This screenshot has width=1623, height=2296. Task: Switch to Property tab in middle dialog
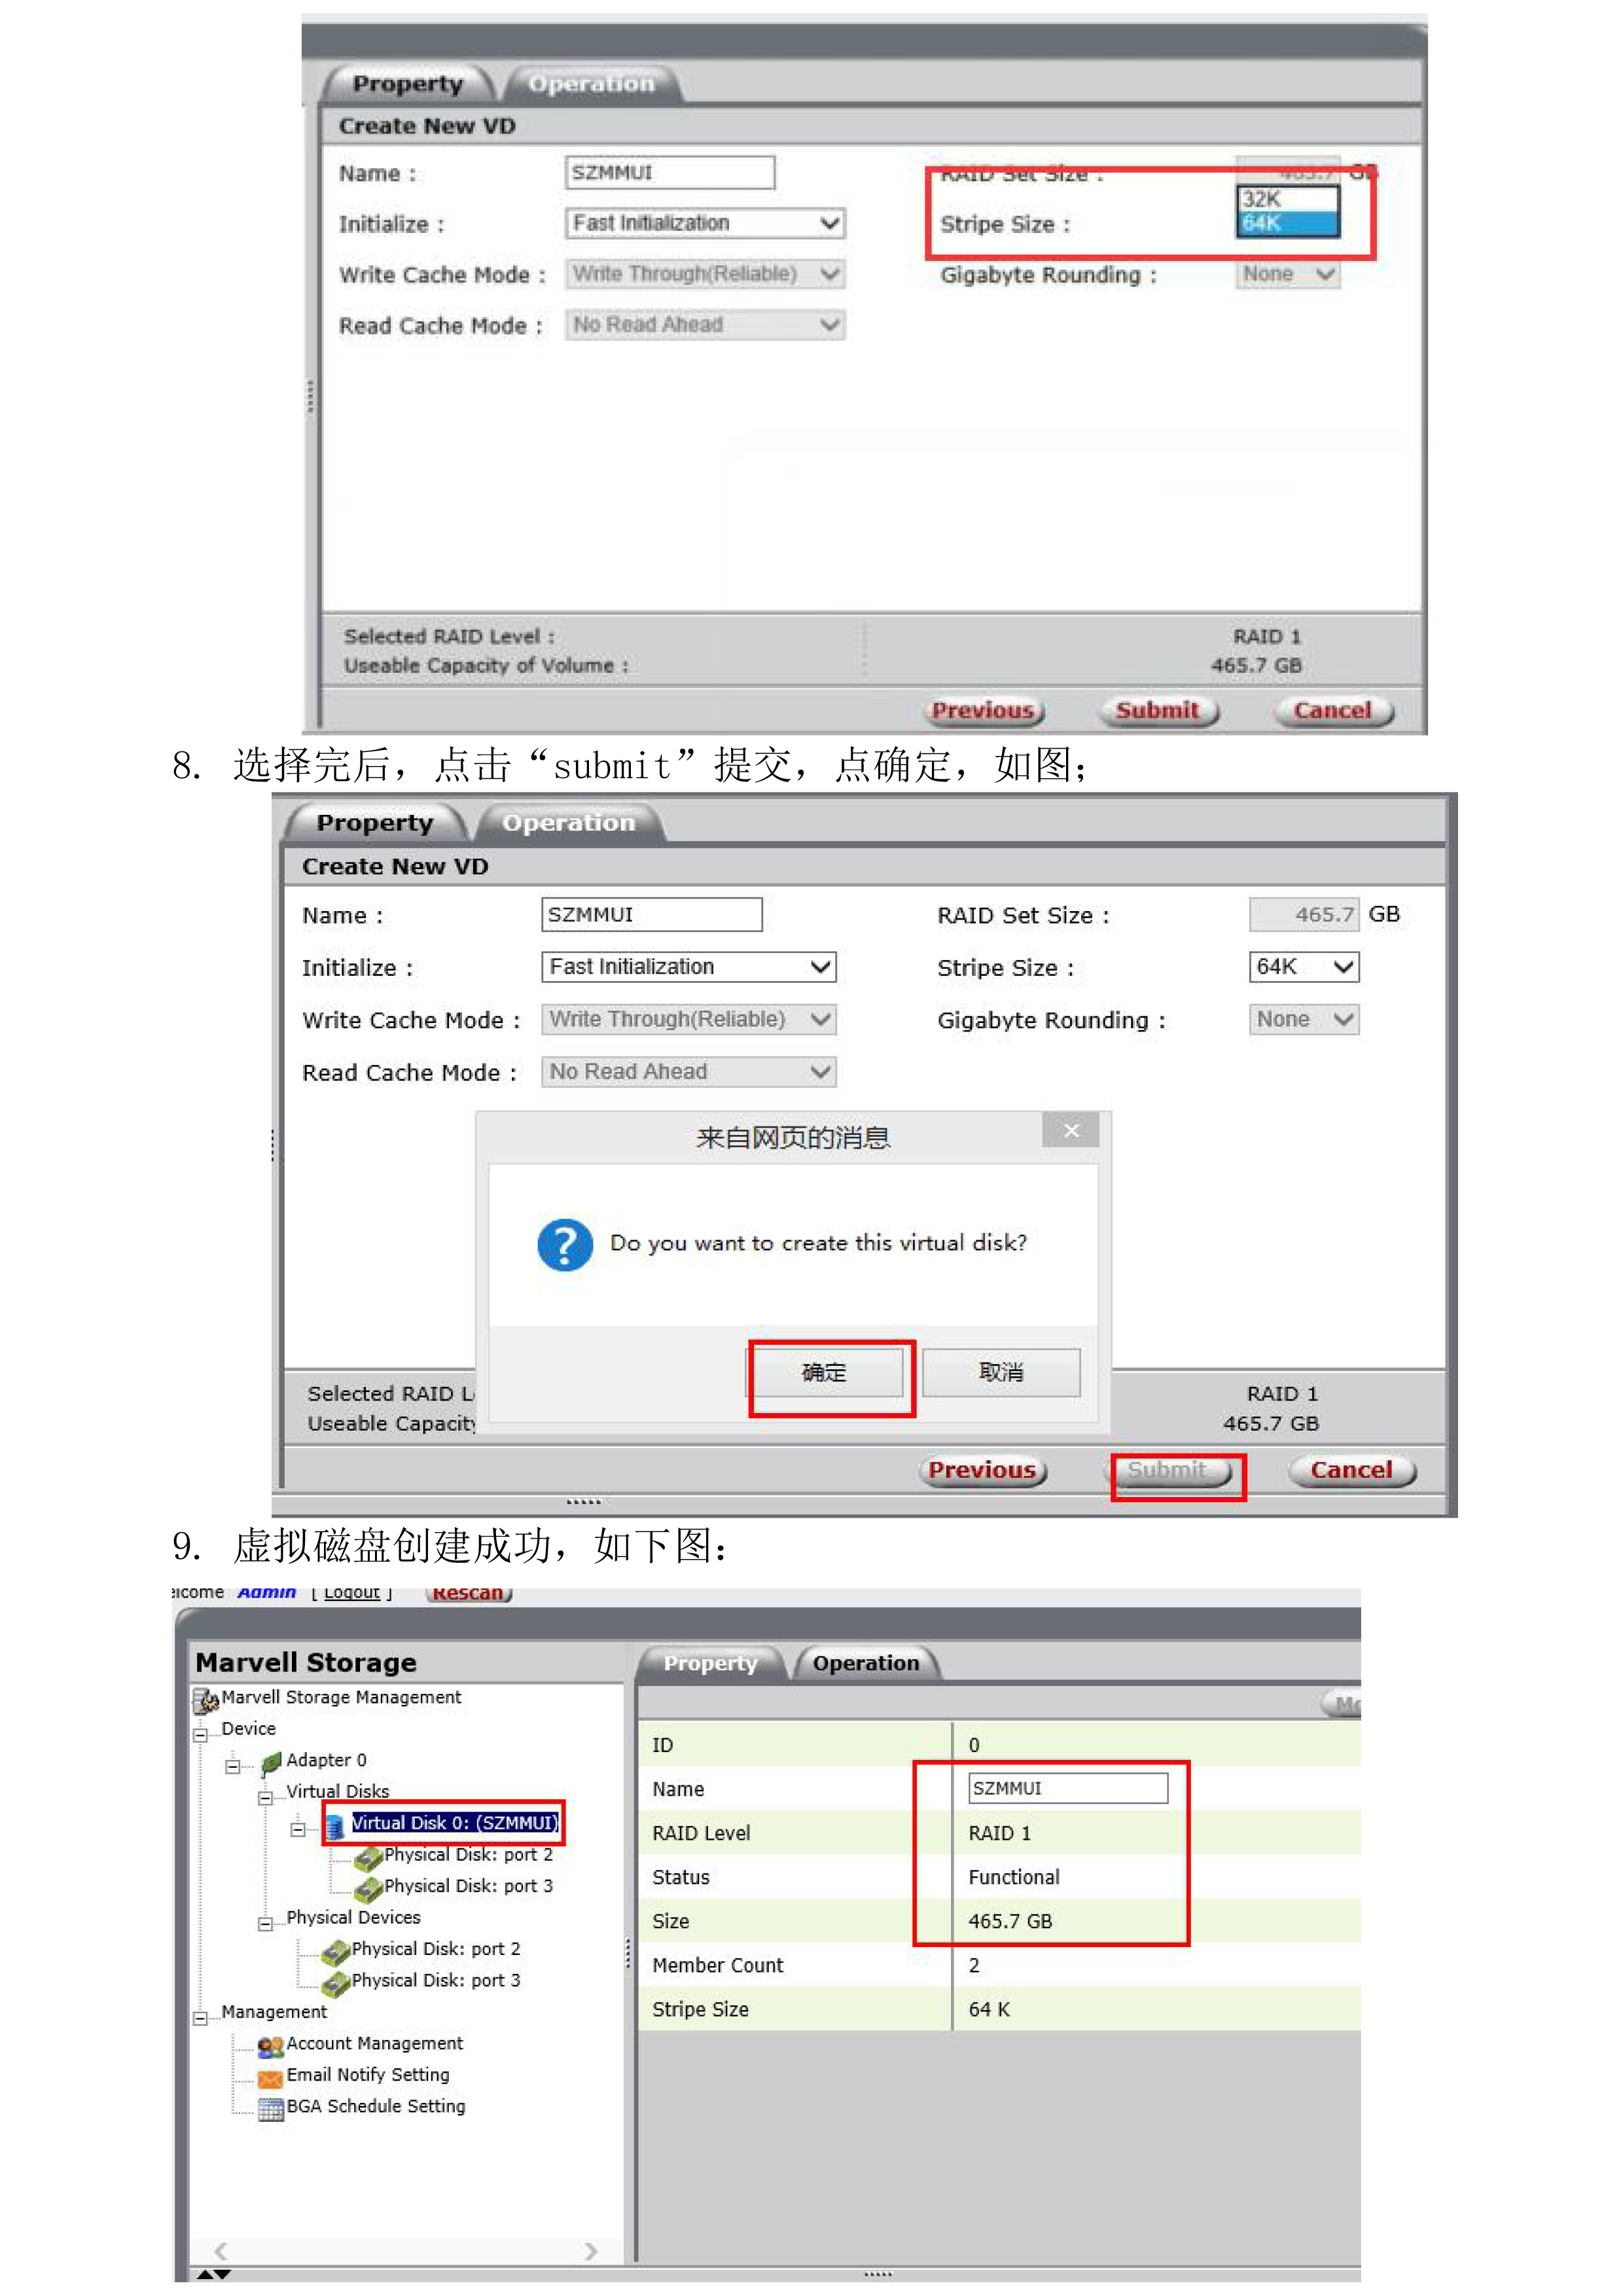(x=375, y=823)
